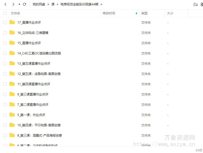
Task: Click the back navigation arrow
Action: (x=5, y=4)
